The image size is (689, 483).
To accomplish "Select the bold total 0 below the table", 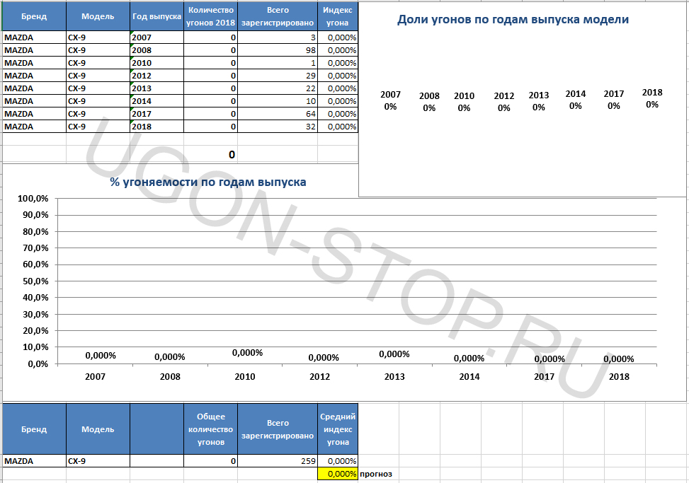I will coord(210,154).
